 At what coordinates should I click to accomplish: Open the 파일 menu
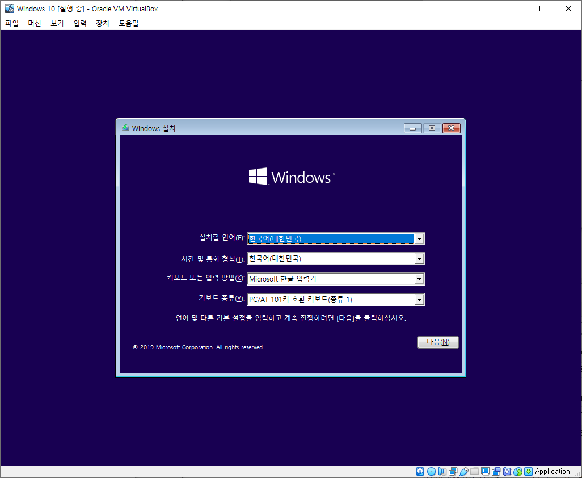(12, 23)
